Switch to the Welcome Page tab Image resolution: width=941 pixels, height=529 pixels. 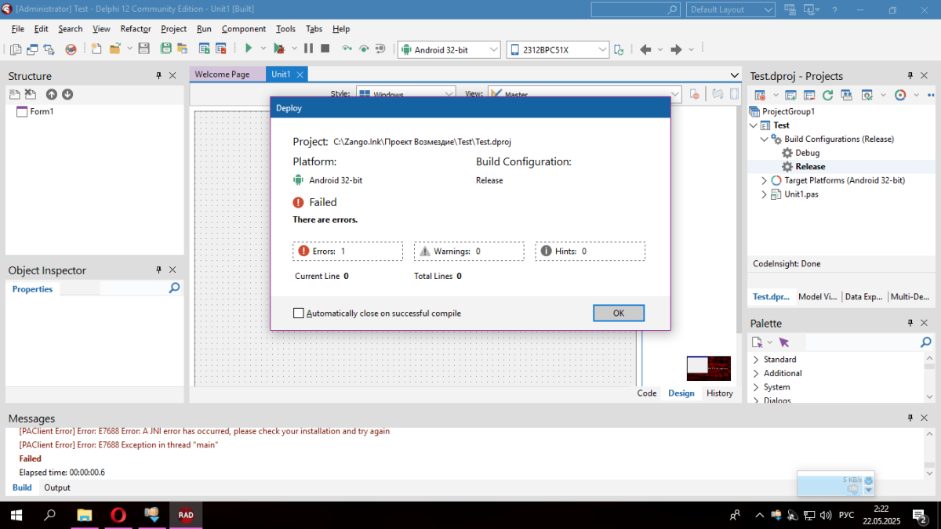[222, 74]
